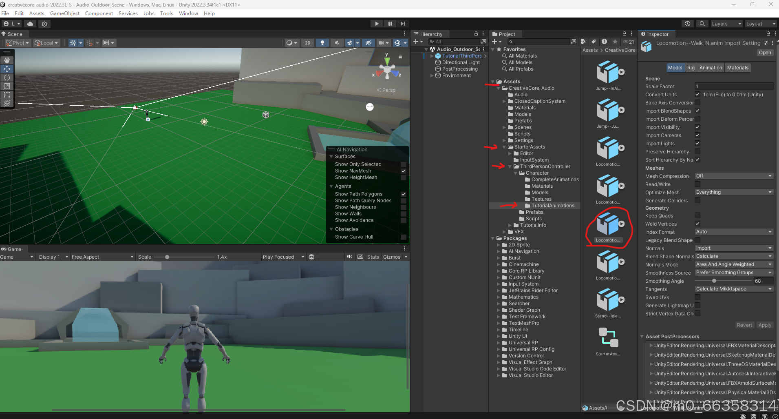Uncheck Show NavMesh

pos(404,171)
